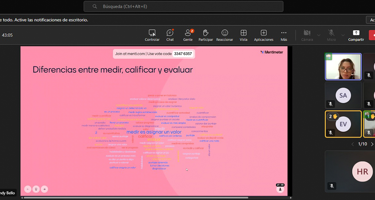The width and height of the screenshot is (375, 200).
Task: Expand the microphone options arrow
Action: 343,35
